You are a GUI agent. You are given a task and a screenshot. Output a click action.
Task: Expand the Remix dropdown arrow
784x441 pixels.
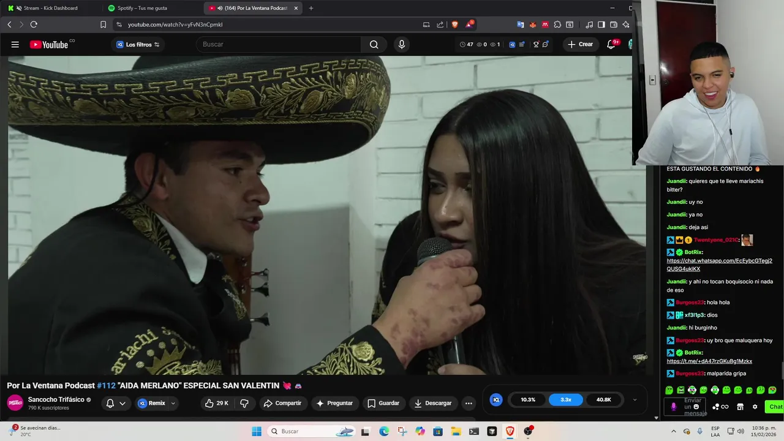click(173, 403)
